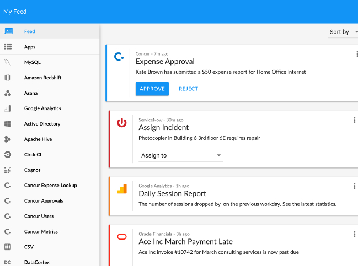This screenshot has height=266, width=358.
Task: Click the 'Oracle Financials - 3h ago' label
Action: [164, 234]
